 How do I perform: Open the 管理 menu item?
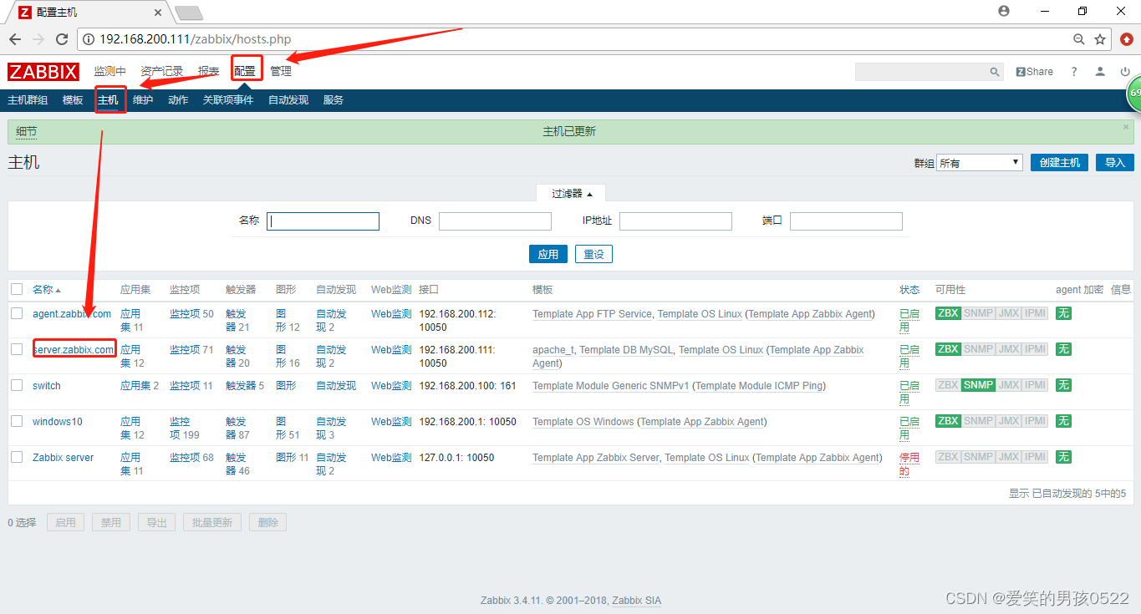[280, 71]
